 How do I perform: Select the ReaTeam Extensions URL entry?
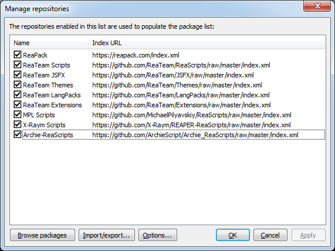coord(181,105)
